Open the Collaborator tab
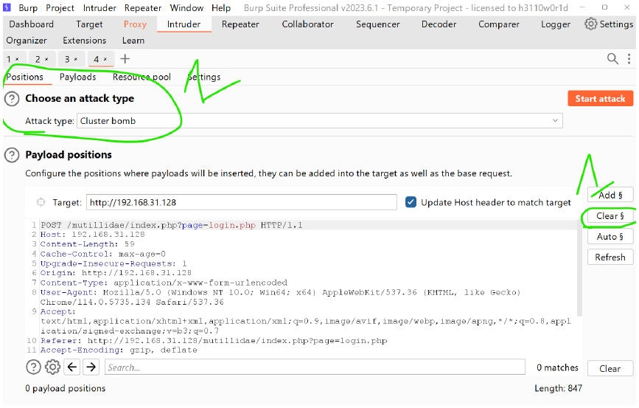The width and height of the screenshot is (639, 408). pyautogui.click(x=307, y=24)
